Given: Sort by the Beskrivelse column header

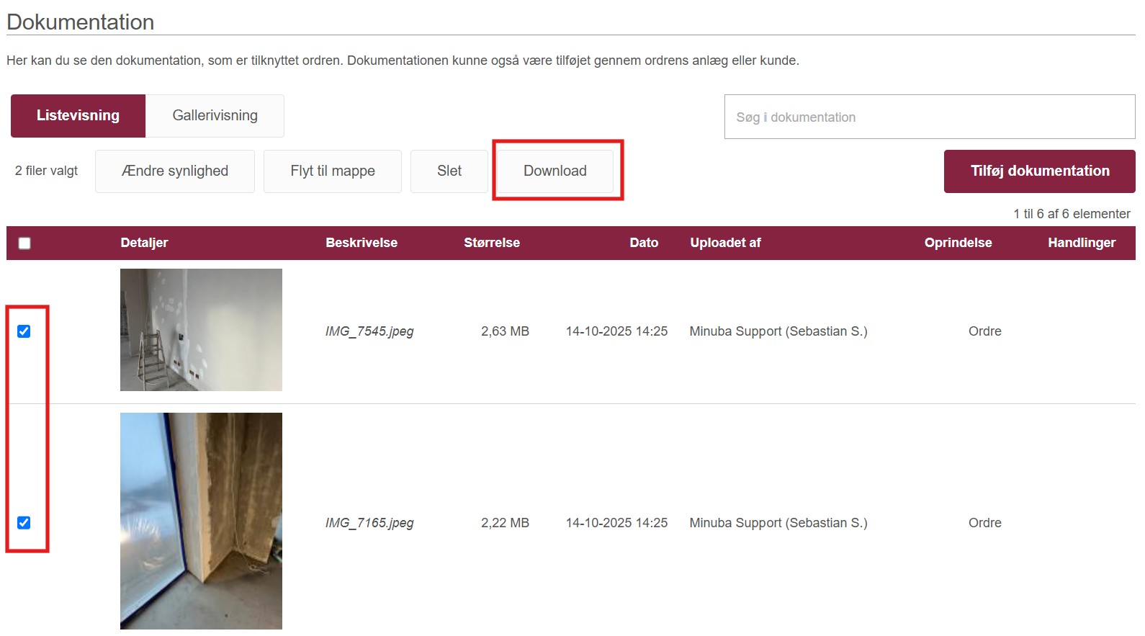Looking at the screenshot, I should (361, 243).
